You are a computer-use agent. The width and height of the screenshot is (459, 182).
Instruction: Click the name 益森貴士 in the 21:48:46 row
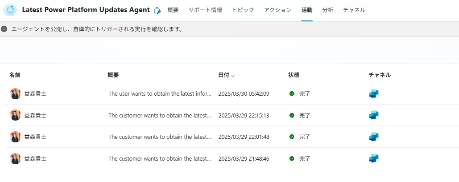(35, 158)
